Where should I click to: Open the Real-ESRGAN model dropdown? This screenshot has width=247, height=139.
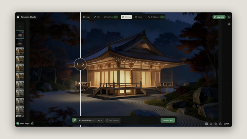tap(86, 120)
